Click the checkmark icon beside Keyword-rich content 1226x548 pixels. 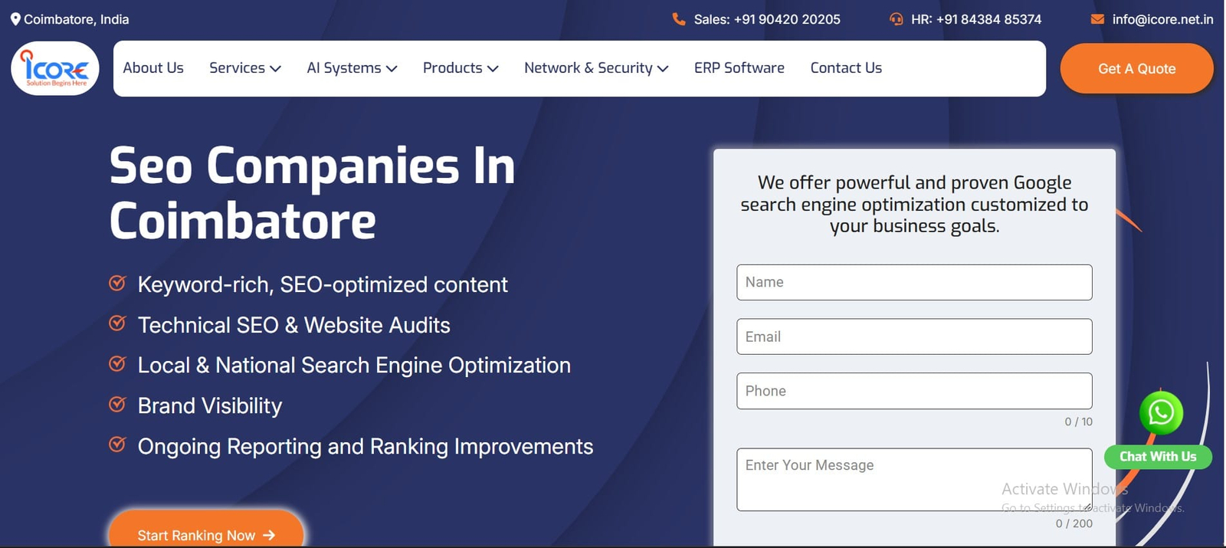(x=117, y=283)
